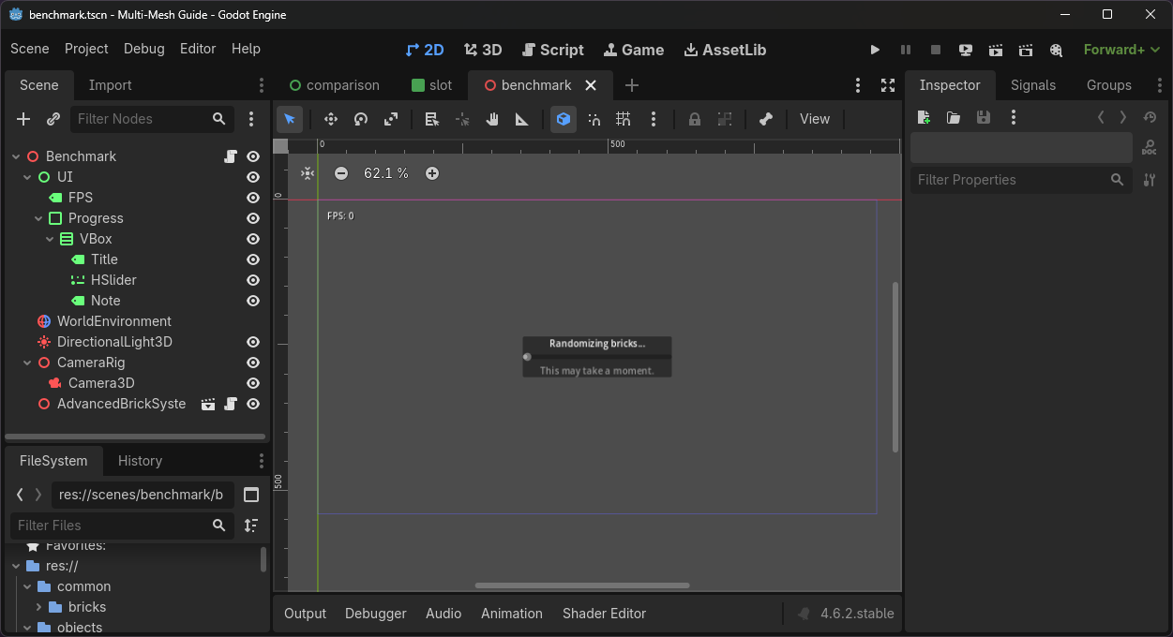Open script attached to AdvancedBrickSyste node
The image size is (1173, 637).
[x=231, y=404]
